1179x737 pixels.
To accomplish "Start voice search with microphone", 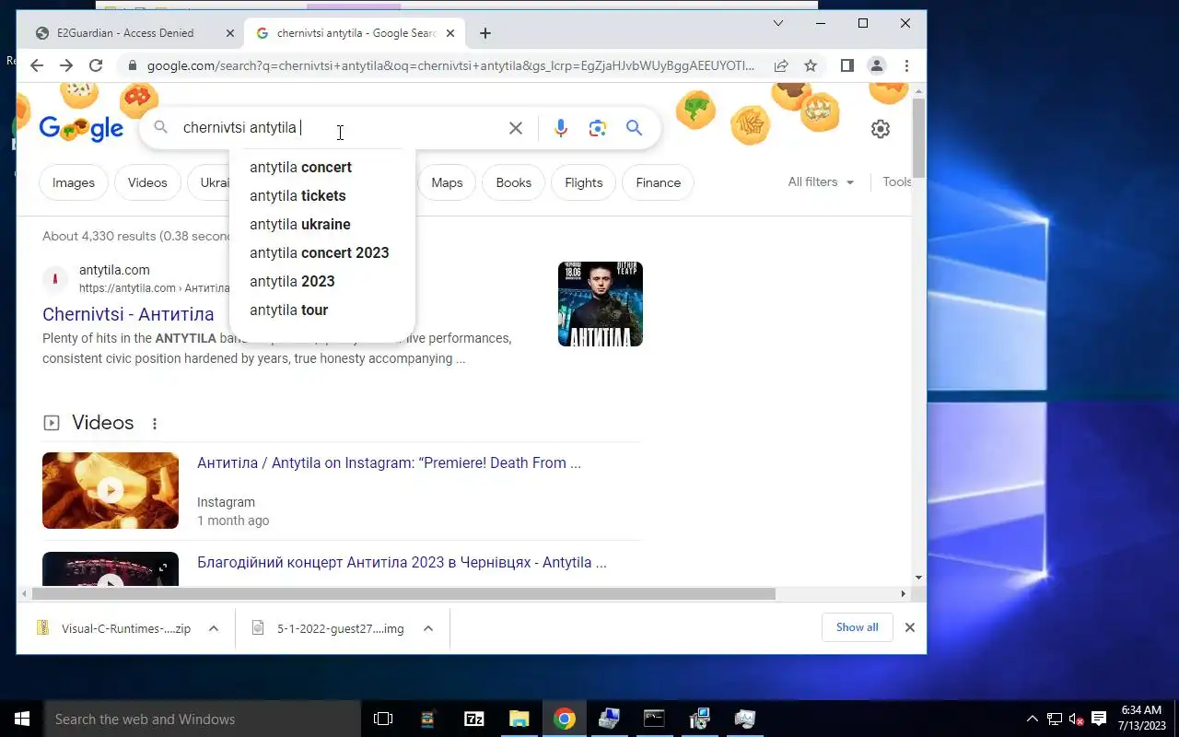I will (x=561, y=128).
